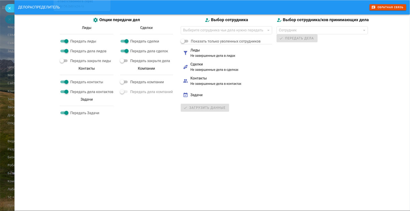Click the user icon beside Выбор сотрудника/ков принимающих дела
The width and height of the screenshot is (410, 211).
click(279, 20)
